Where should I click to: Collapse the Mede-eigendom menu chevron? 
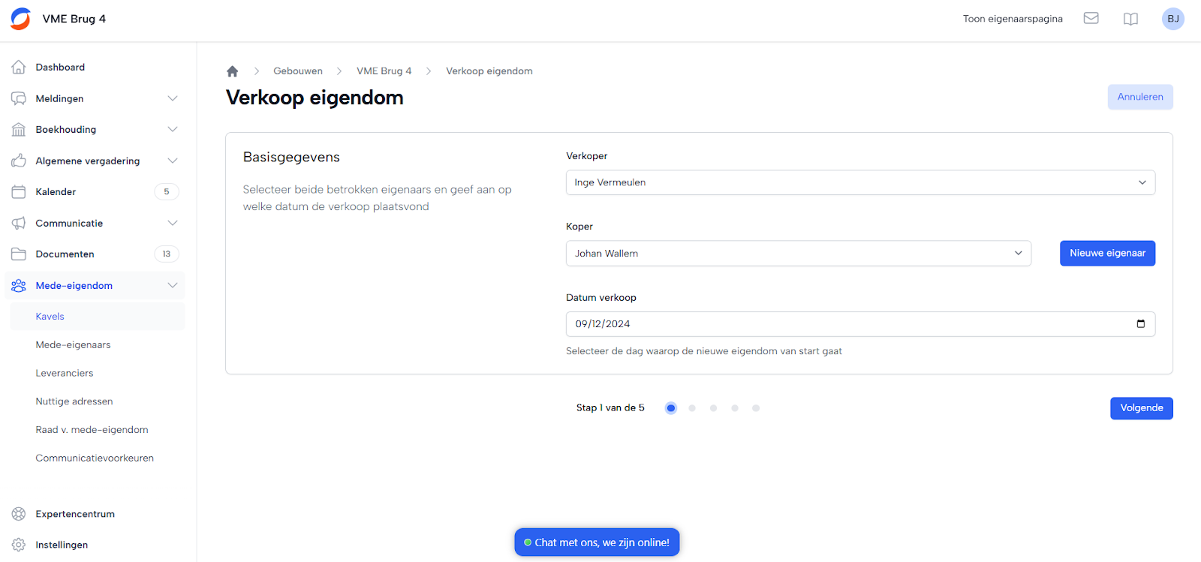(173, 285)
